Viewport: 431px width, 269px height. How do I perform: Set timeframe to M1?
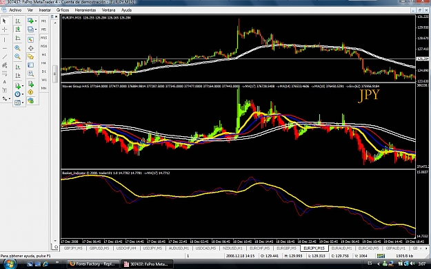pyautogui.click(x=43, y=21)
